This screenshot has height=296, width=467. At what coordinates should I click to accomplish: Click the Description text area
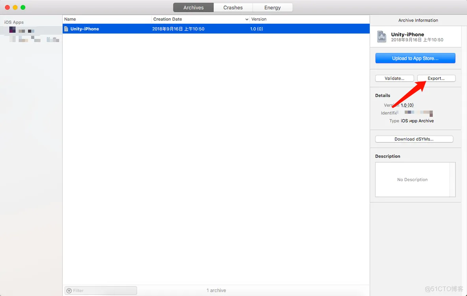tap(415, 180)
